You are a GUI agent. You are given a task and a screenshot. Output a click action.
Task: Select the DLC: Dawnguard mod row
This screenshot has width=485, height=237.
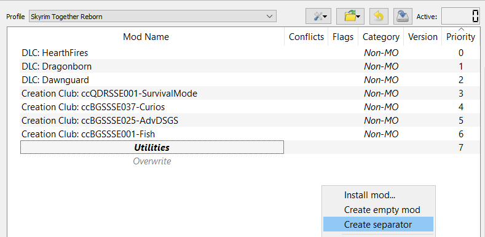(x=250, y=80)
